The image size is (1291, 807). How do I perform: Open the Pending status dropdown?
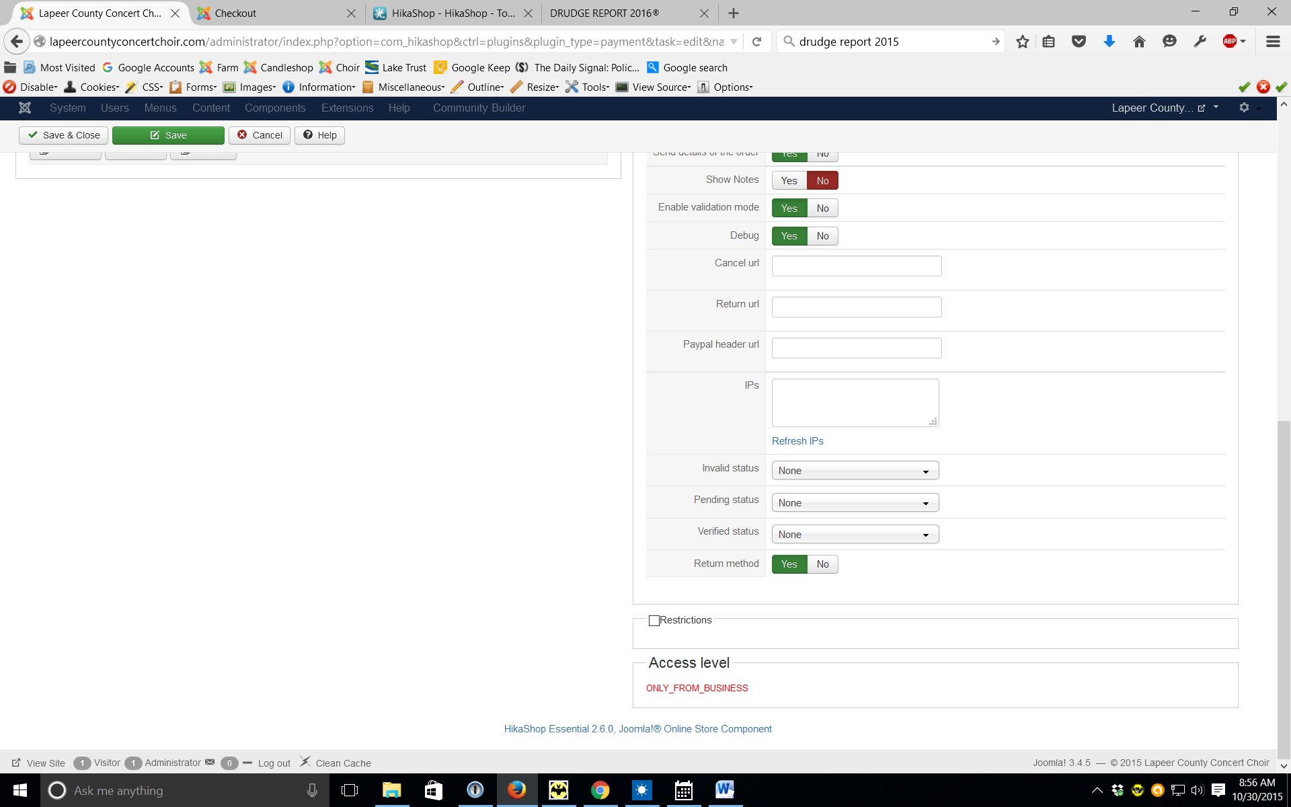[855, 503]
